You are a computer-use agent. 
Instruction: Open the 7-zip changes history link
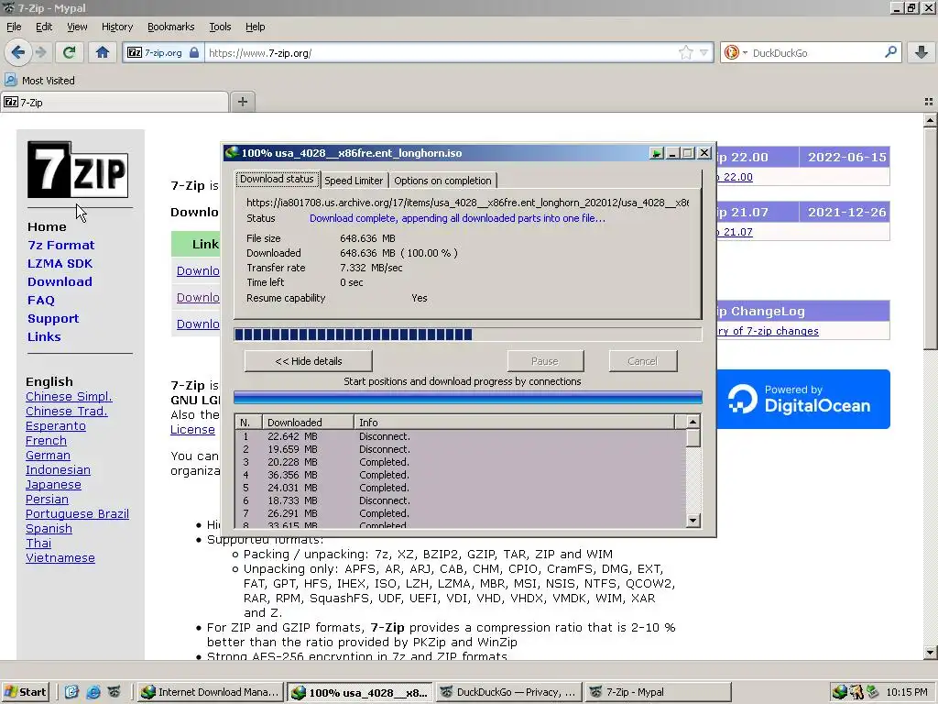click(x=768, y=330)
